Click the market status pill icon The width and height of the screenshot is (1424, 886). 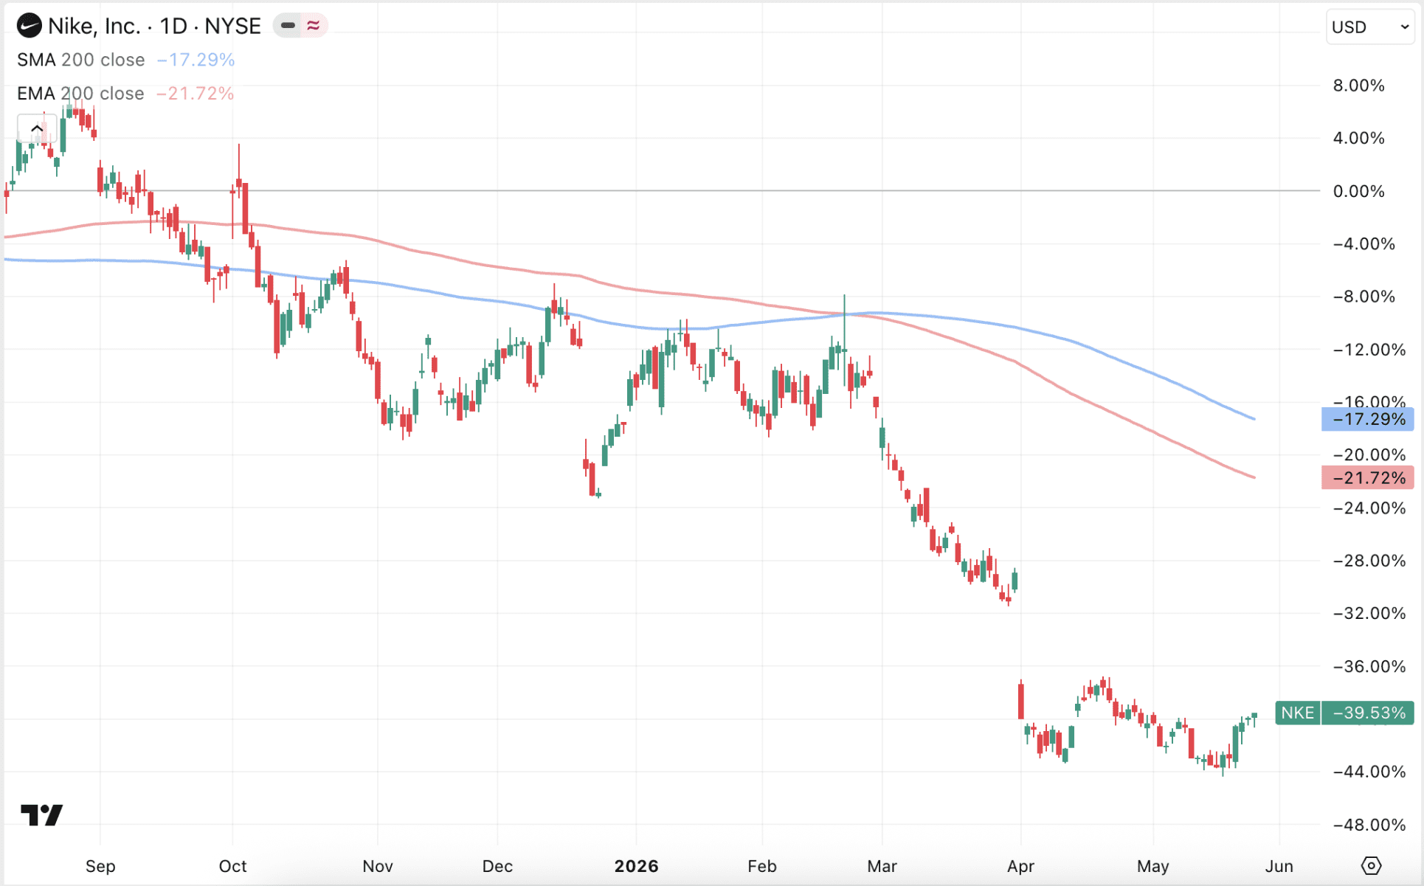tap(300, 26)
